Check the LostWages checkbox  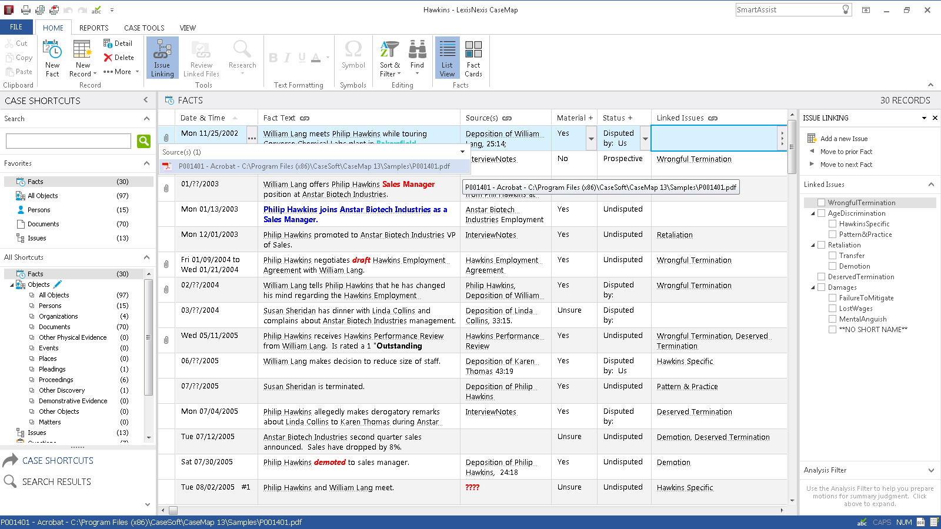click(832, 309)
